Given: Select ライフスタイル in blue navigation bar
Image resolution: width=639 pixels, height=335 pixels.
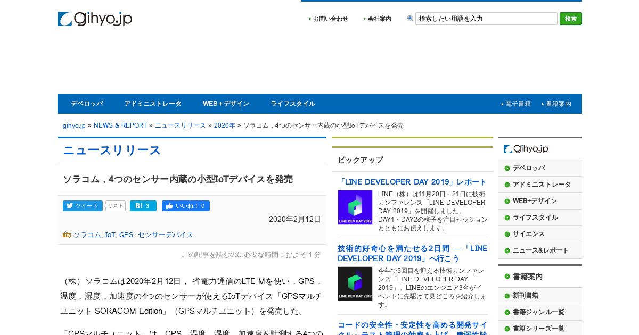Looking at the screenshot, I should pyautogui.click(x=293, y=104).
